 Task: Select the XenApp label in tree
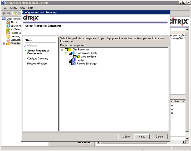tap(81, 60)
